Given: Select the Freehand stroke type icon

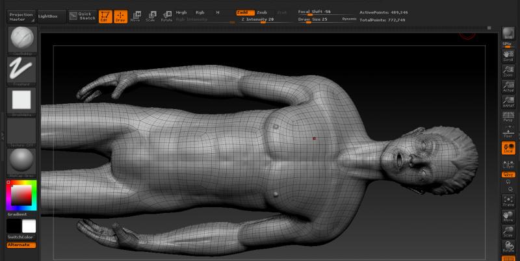Looking at the screenshot, I should (21, 70).
